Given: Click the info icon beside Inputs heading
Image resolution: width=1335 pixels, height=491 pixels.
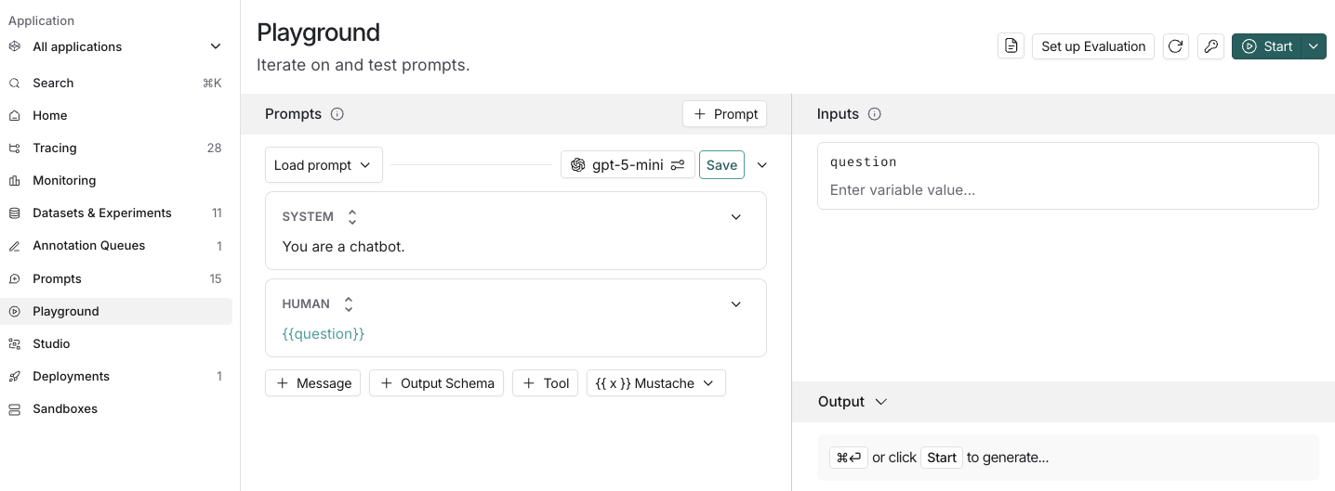Looking at the screenshot, I should 874,114.
